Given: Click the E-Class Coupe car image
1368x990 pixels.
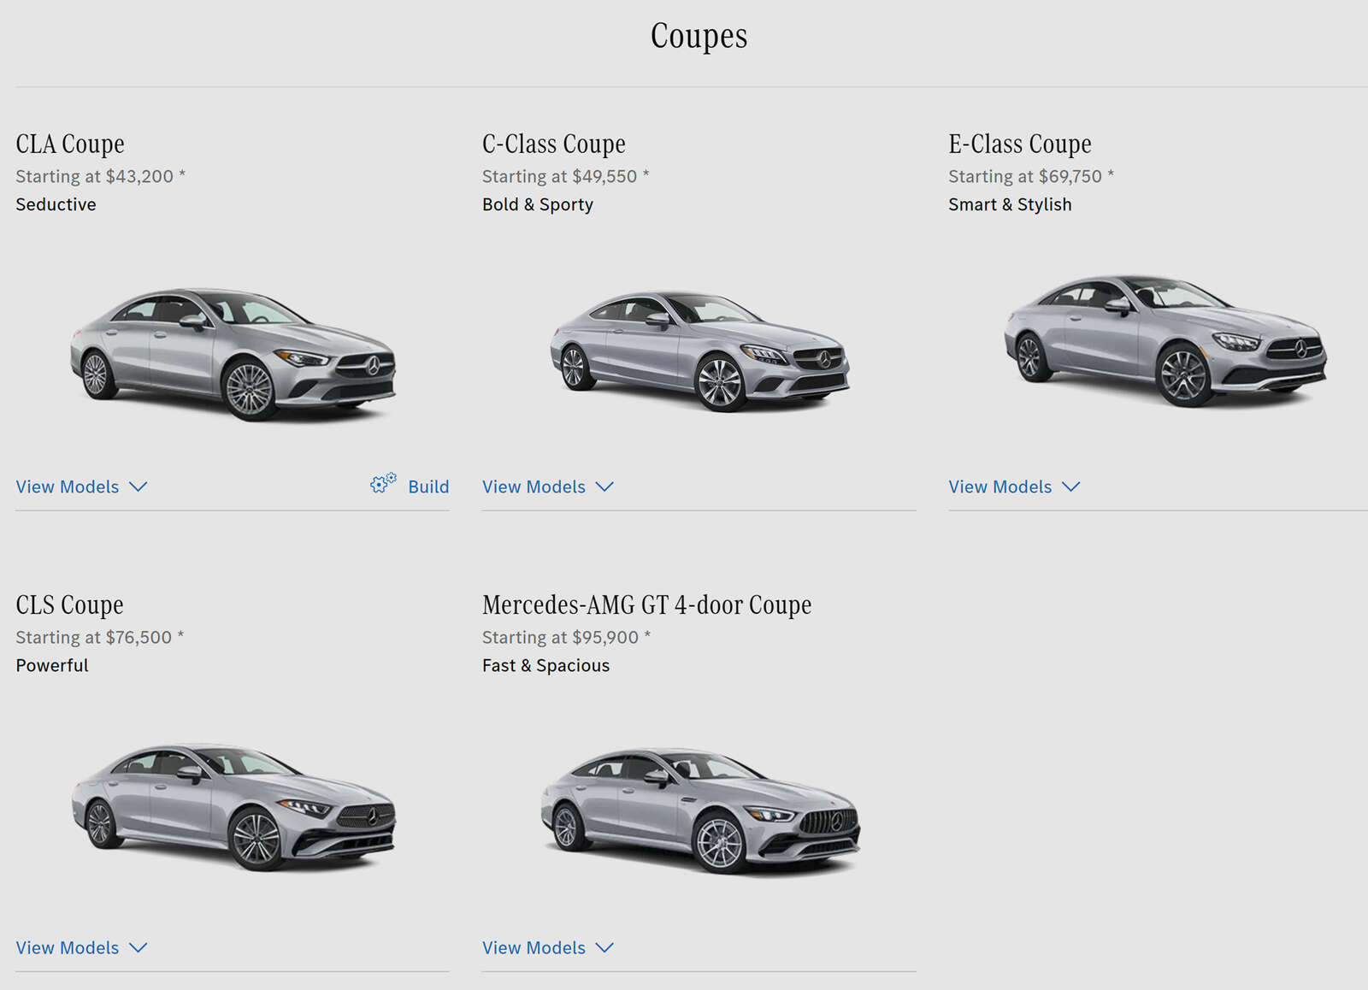Looking at the screenshot, I should pyautogui.click(x=1165, y=339).
